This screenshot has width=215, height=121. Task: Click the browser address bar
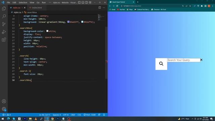(x=151, y=6)
